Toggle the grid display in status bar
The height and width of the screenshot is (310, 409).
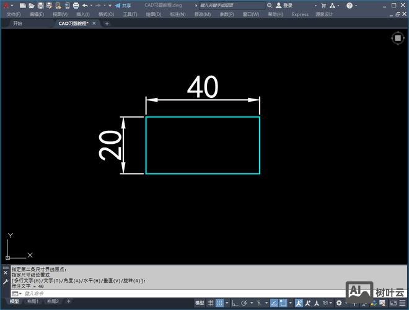point(211,303)
